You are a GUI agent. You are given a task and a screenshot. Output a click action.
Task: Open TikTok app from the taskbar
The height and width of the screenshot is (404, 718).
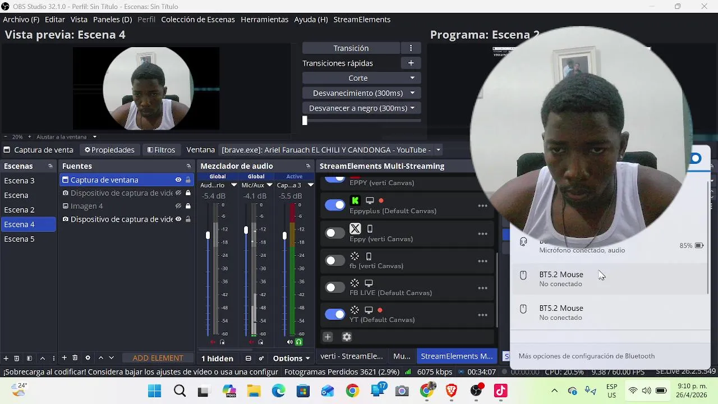pos(500,391)
